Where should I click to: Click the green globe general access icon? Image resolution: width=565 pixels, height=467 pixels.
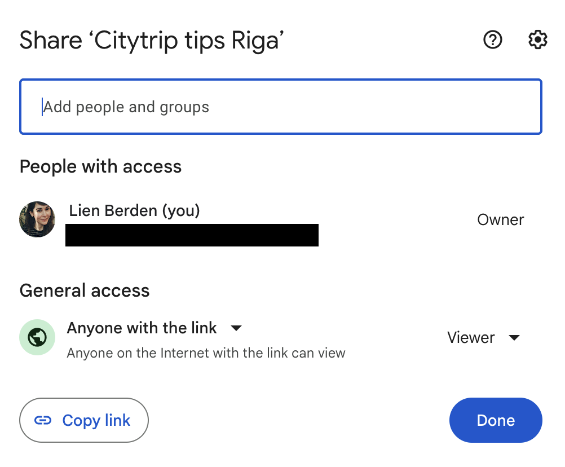click(37, 337)
